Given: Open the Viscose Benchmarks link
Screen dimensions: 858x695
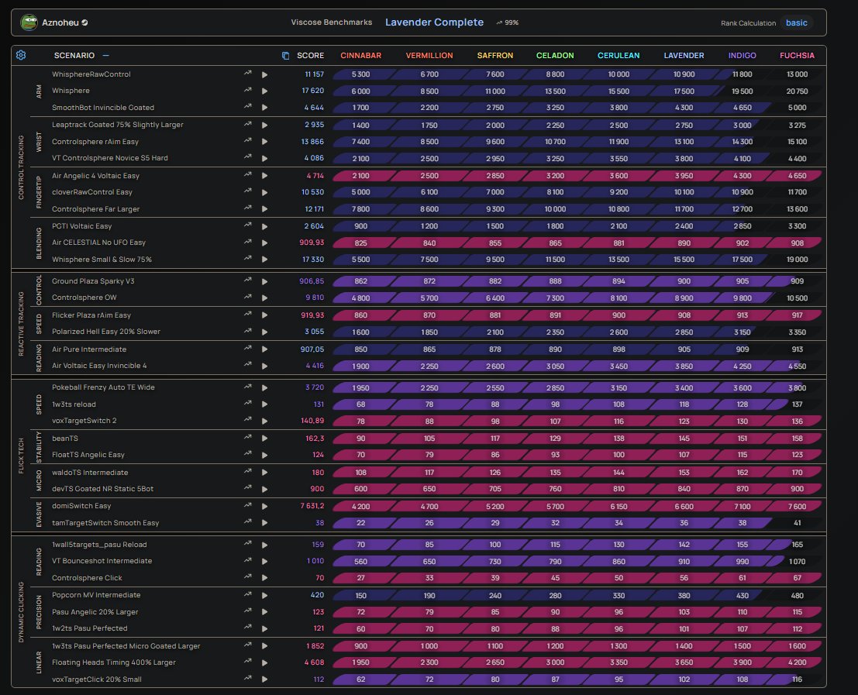Looking at the screenshot, I should (x=332, y=22).
